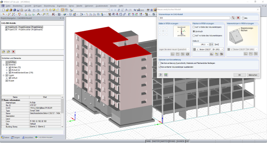Screen dimensions: 267x143
Task: Toggle the Default project checkbox
Action: point(10,78)
